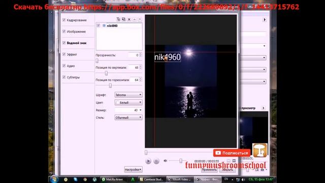The width and height of the screenshot is (325, 183).
Task: Switch to Эффект taskbar button
Action: point(208,179)
